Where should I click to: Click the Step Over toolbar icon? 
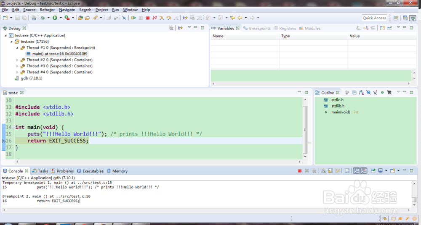click(169, 18)
